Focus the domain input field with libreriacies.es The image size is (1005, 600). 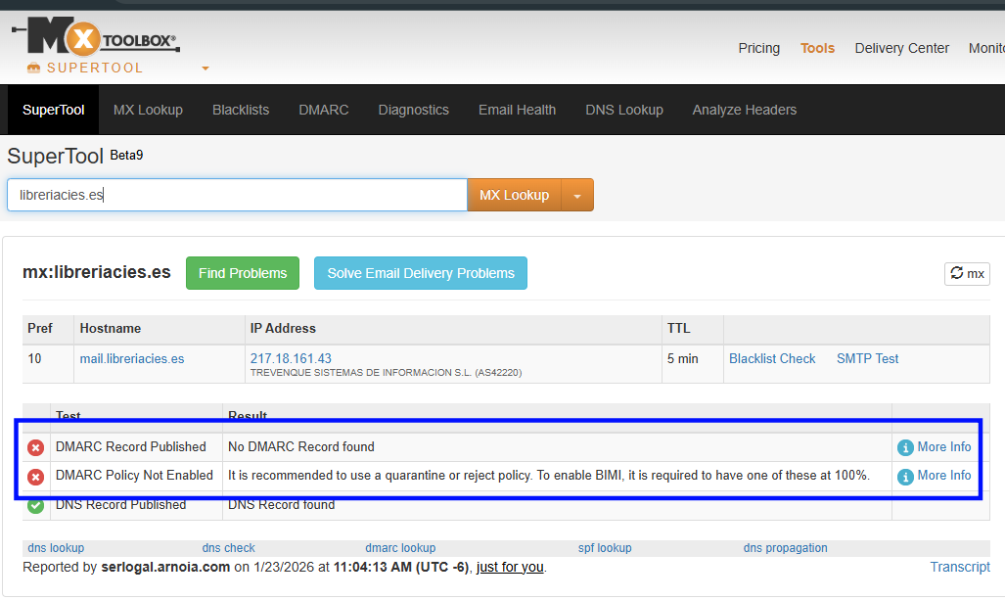[x=237, y=195]
